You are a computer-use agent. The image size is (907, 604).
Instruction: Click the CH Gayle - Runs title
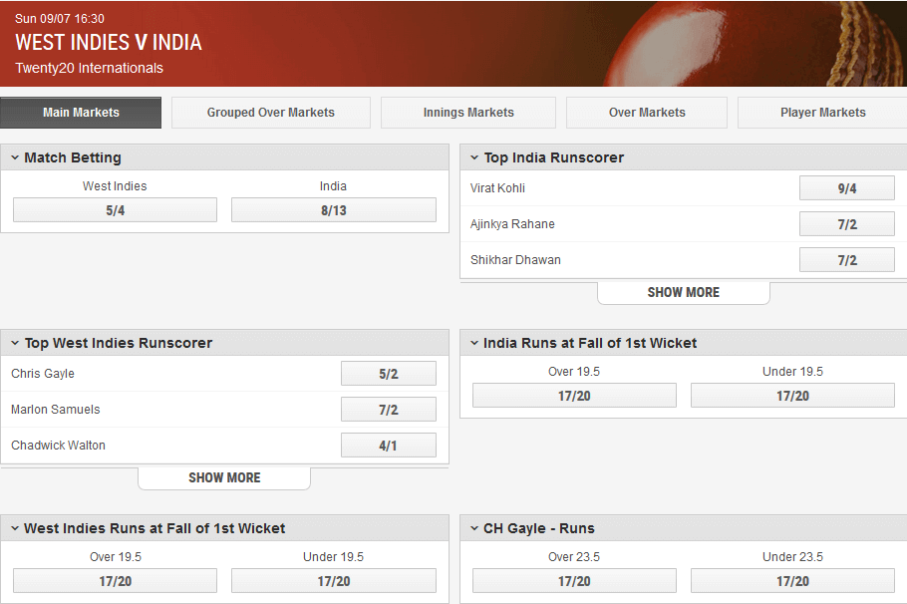click(x=539, y=528)
